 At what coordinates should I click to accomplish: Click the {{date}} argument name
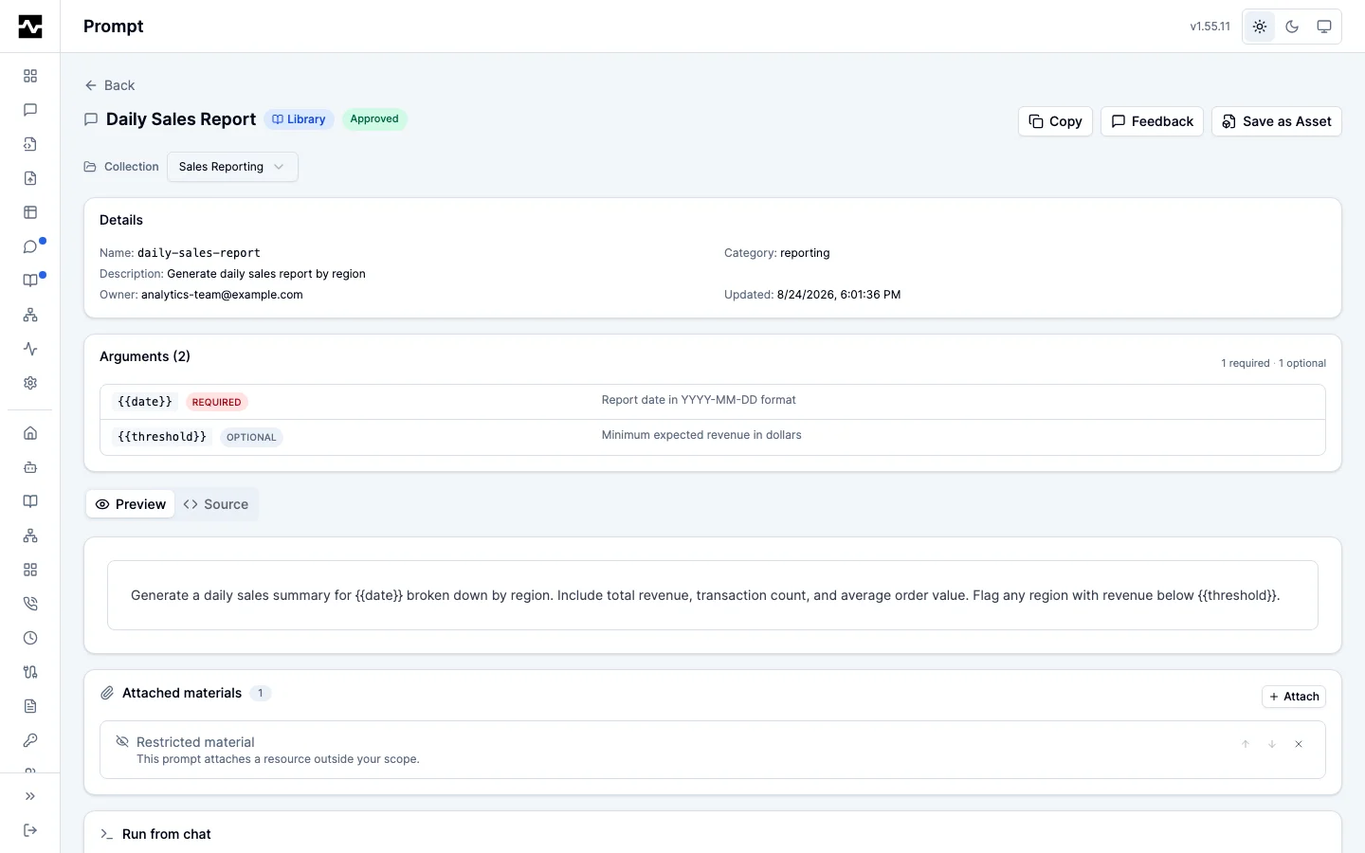(145, 402)
